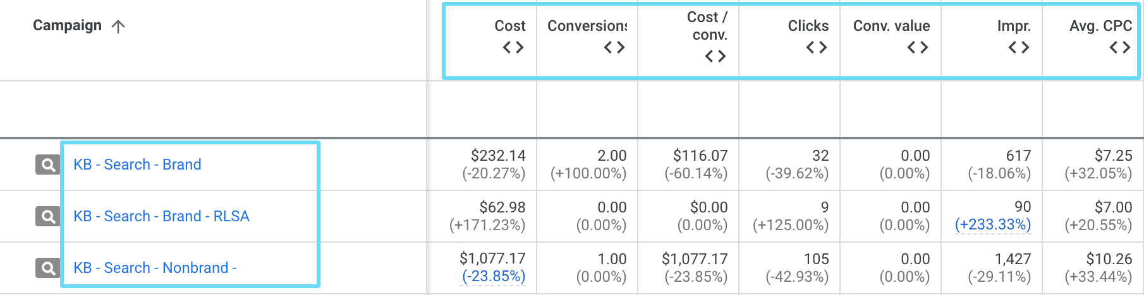Expand the Clicks column comparison arrows
The image size is (1144, 295).
pyautogui.click(x=817, y=47)
